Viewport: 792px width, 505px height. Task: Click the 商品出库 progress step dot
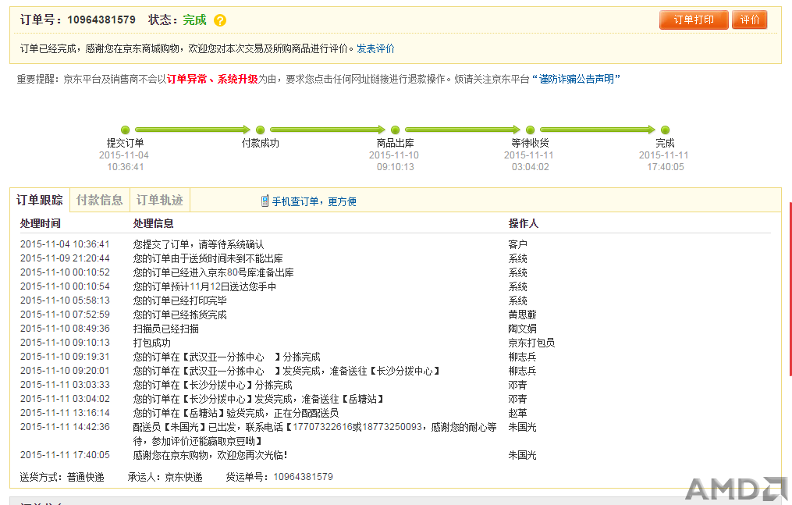(x=395, y=130)
